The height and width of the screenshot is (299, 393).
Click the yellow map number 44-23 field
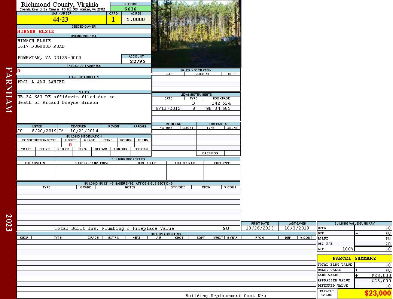point(61,20)
